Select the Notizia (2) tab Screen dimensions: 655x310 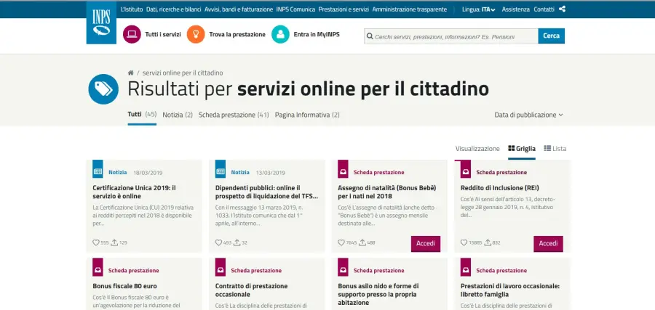(178, 115)
